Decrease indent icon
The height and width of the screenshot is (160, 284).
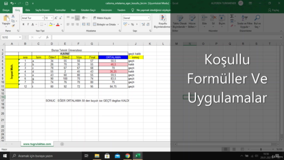coord(84,24)
